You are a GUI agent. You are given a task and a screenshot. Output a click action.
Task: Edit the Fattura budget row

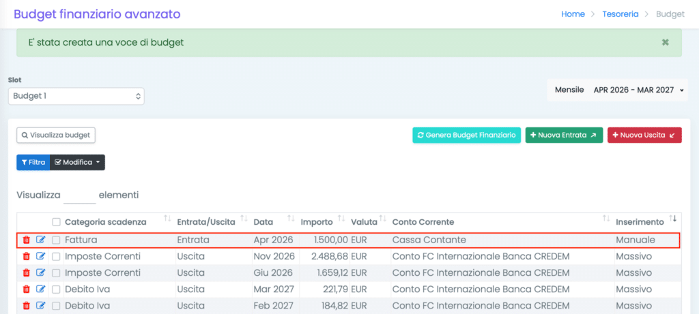[x=40, y=240]
